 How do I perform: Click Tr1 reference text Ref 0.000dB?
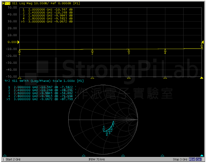click(61, 3)
